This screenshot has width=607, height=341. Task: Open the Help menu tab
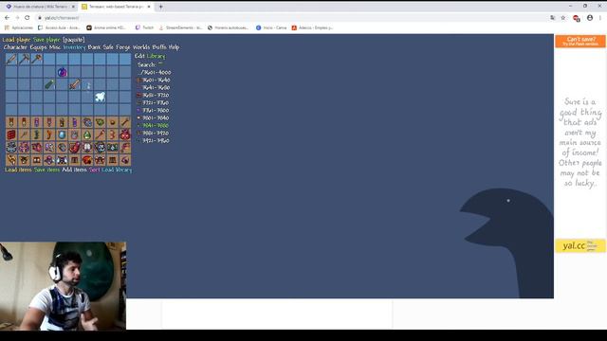(174, 47)
